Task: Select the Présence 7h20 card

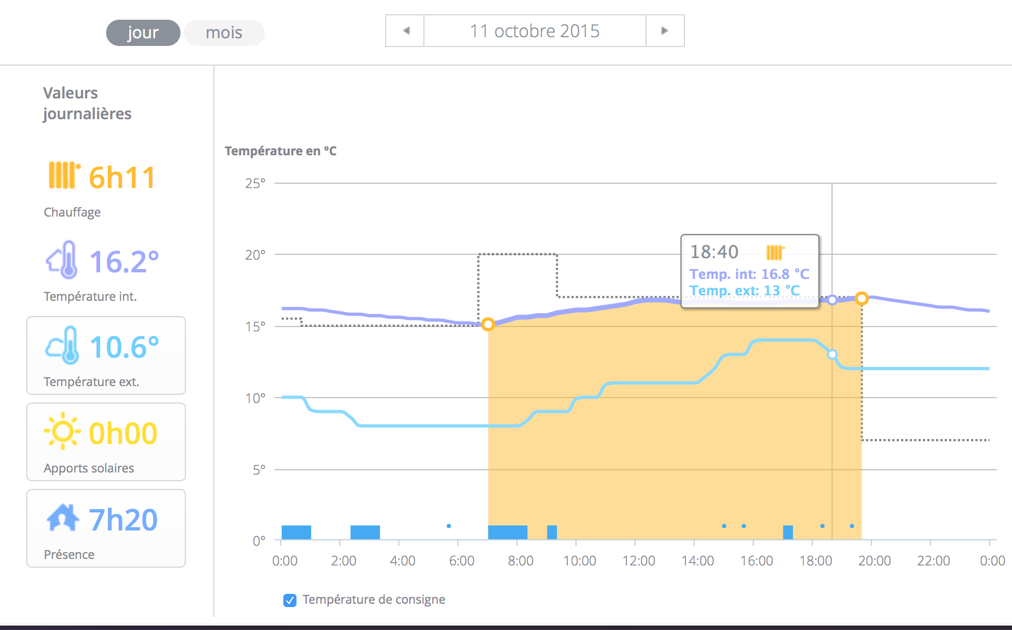Action: tap(106, 528)
